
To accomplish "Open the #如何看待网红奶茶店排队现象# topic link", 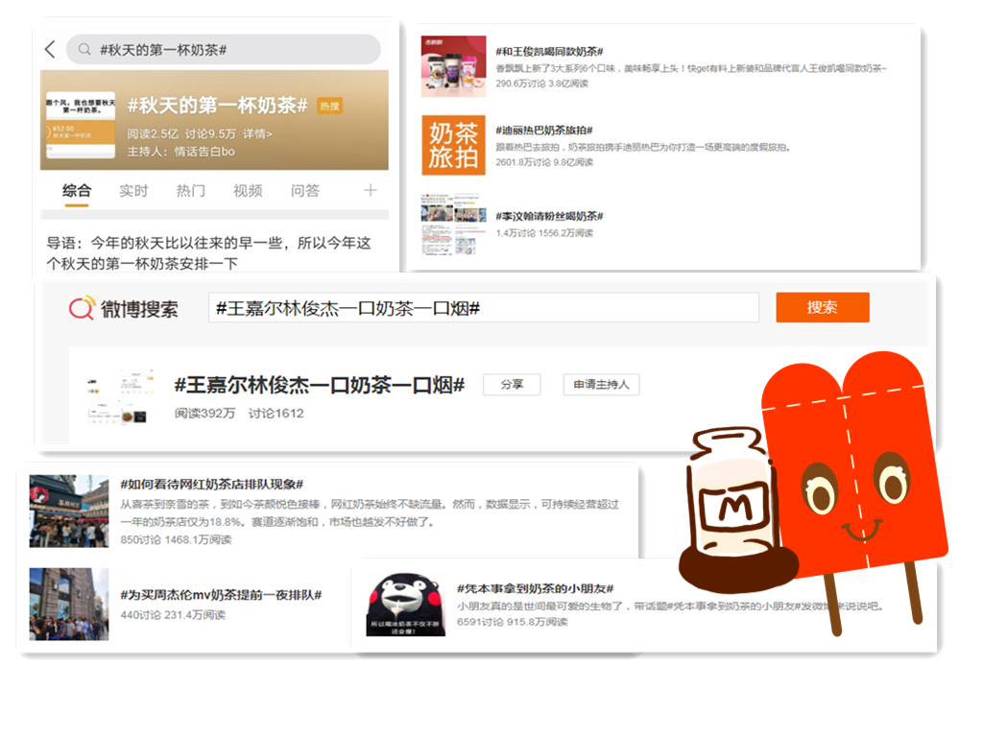I will pyautogui.click(x=212, y=485).
